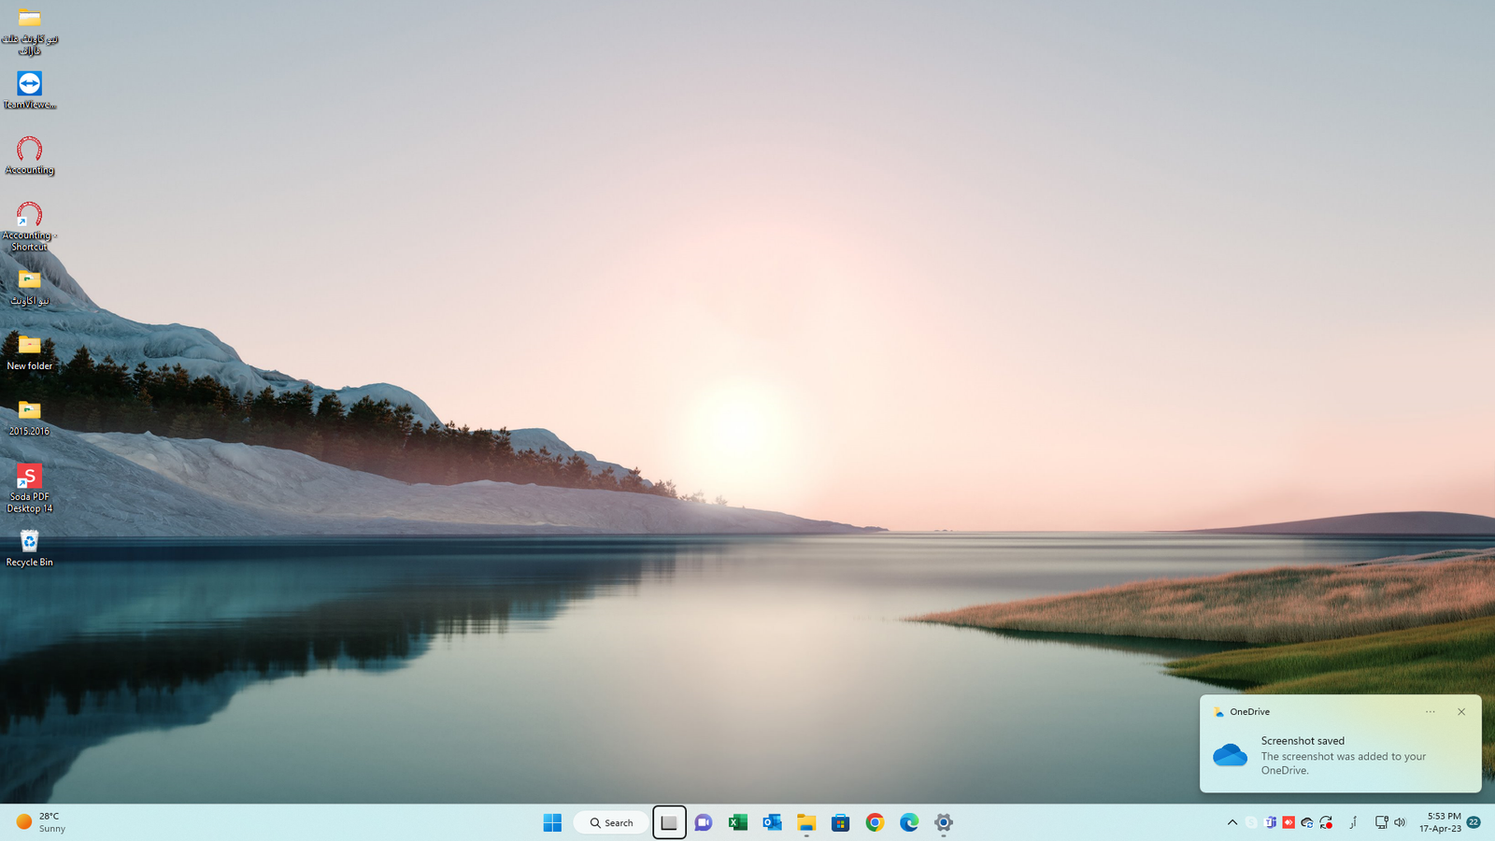Launch Outlook from the taskbar
The image size is (1495, 841).
(x=772, y=822)
